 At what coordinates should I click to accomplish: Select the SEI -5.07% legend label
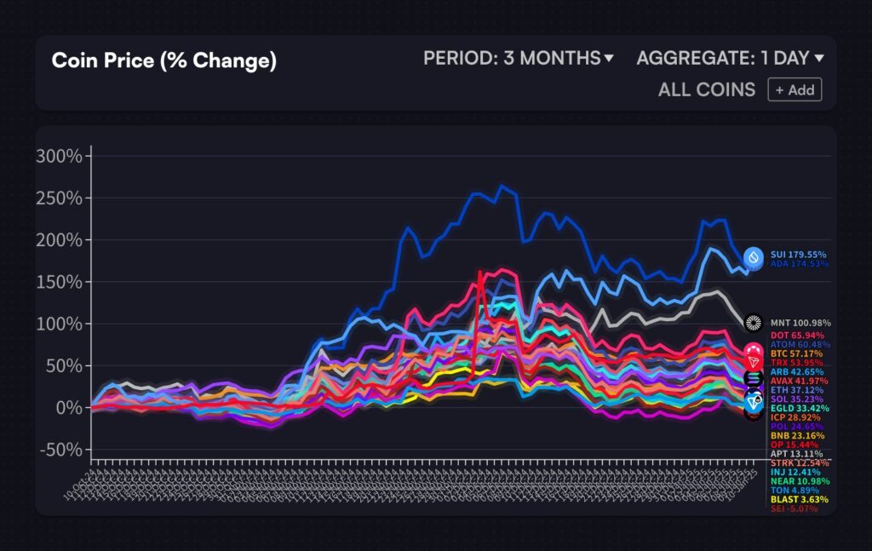pos(795,508)
